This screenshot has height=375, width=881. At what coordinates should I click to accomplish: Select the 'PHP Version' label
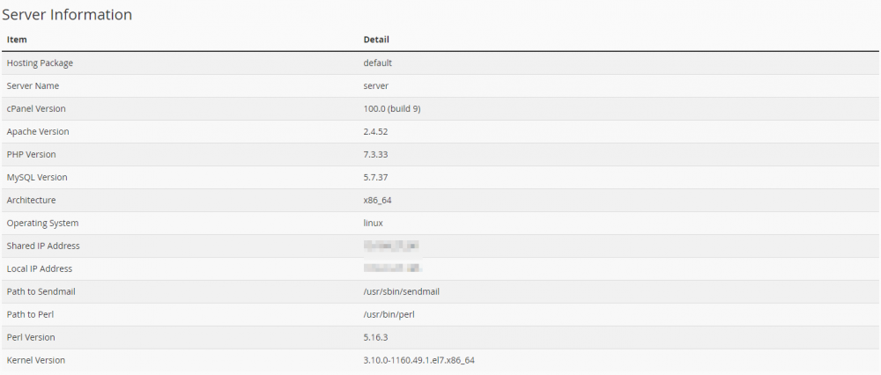point(31,154)
